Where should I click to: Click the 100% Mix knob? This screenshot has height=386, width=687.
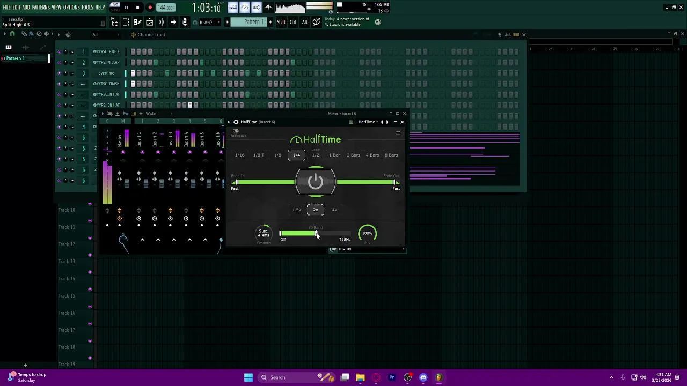click(367, 233)
